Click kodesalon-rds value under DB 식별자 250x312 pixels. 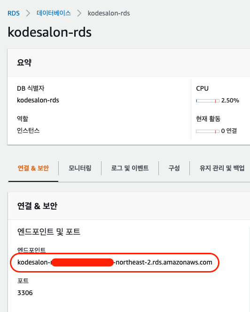pyautogui.click(x=38, y=100)
